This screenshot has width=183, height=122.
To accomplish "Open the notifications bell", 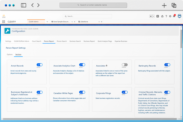I will [174, 16].
